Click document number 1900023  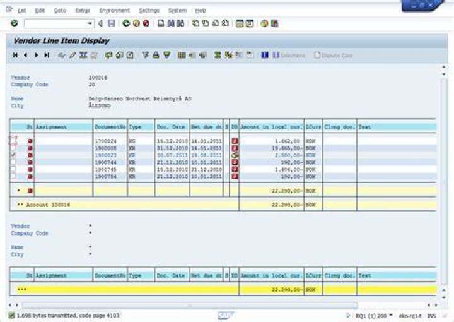(x=106, y=155)
